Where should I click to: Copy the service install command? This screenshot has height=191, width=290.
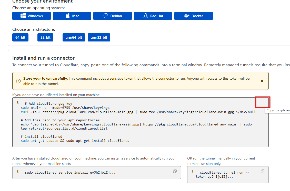click(175, 171)
